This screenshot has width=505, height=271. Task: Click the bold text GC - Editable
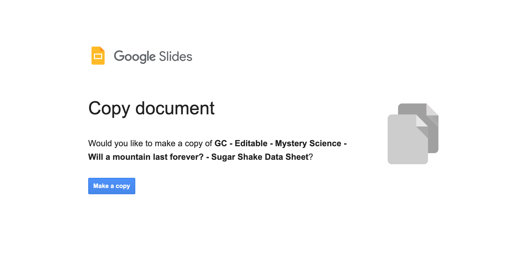click(x=241, y=143)
